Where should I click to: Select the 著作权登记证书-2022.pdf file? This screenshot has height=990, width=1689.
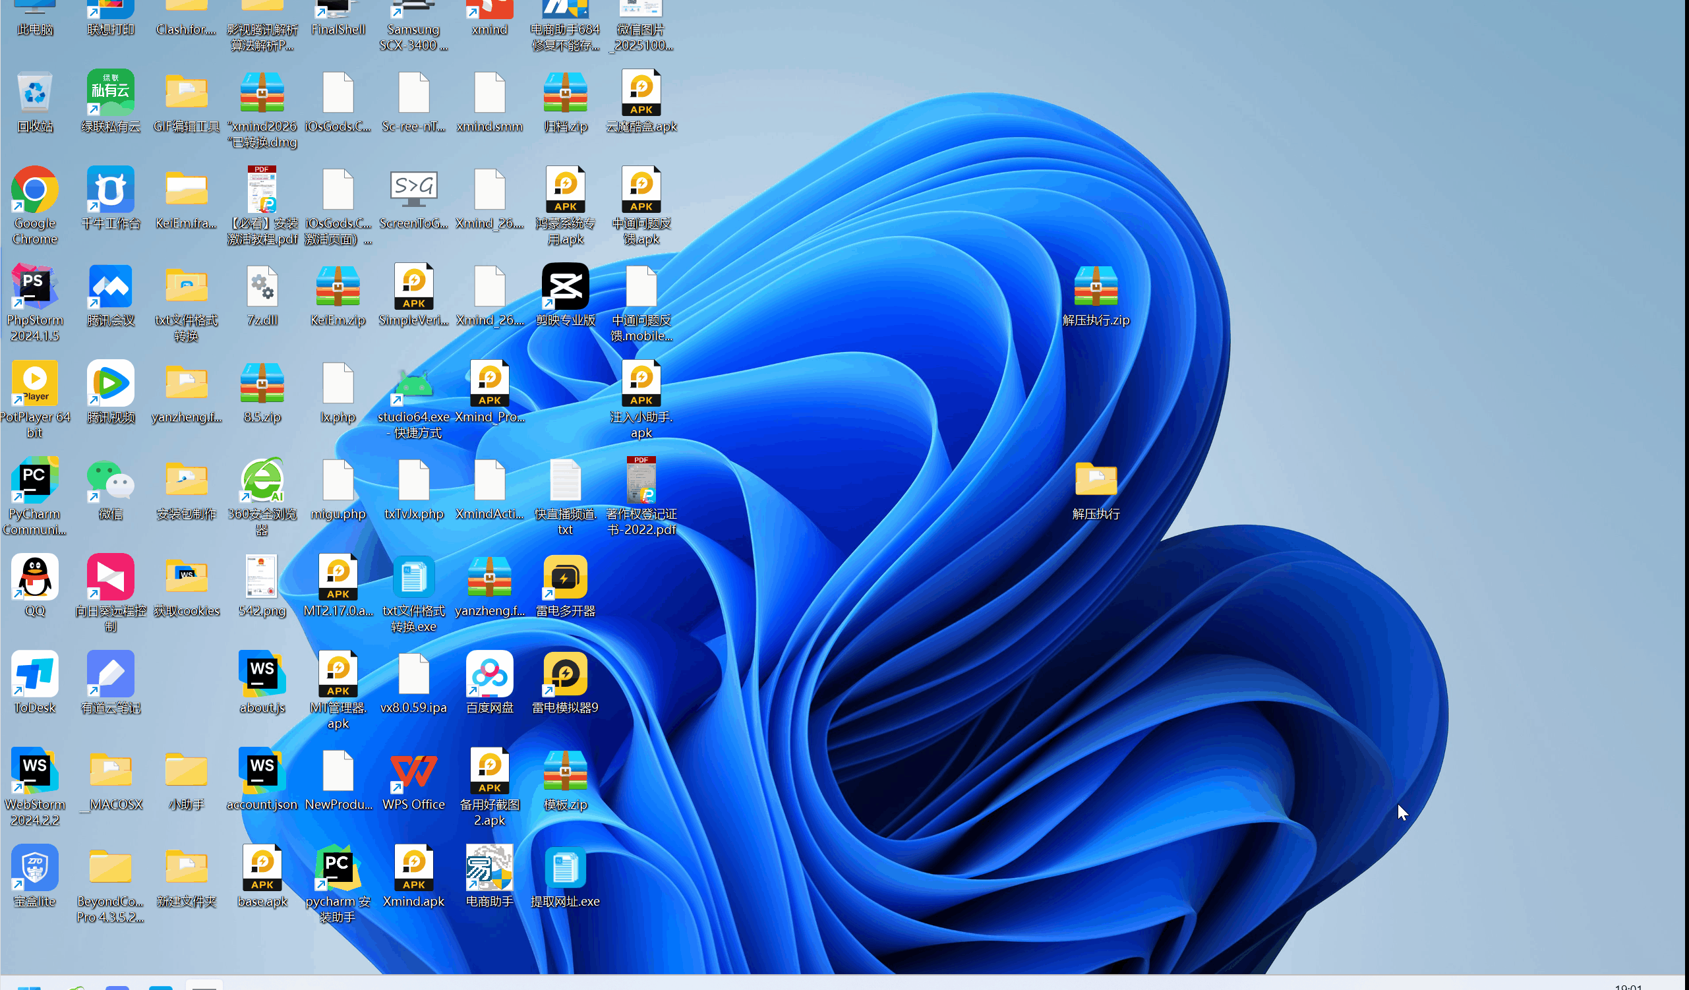click(x=641, y=481)
